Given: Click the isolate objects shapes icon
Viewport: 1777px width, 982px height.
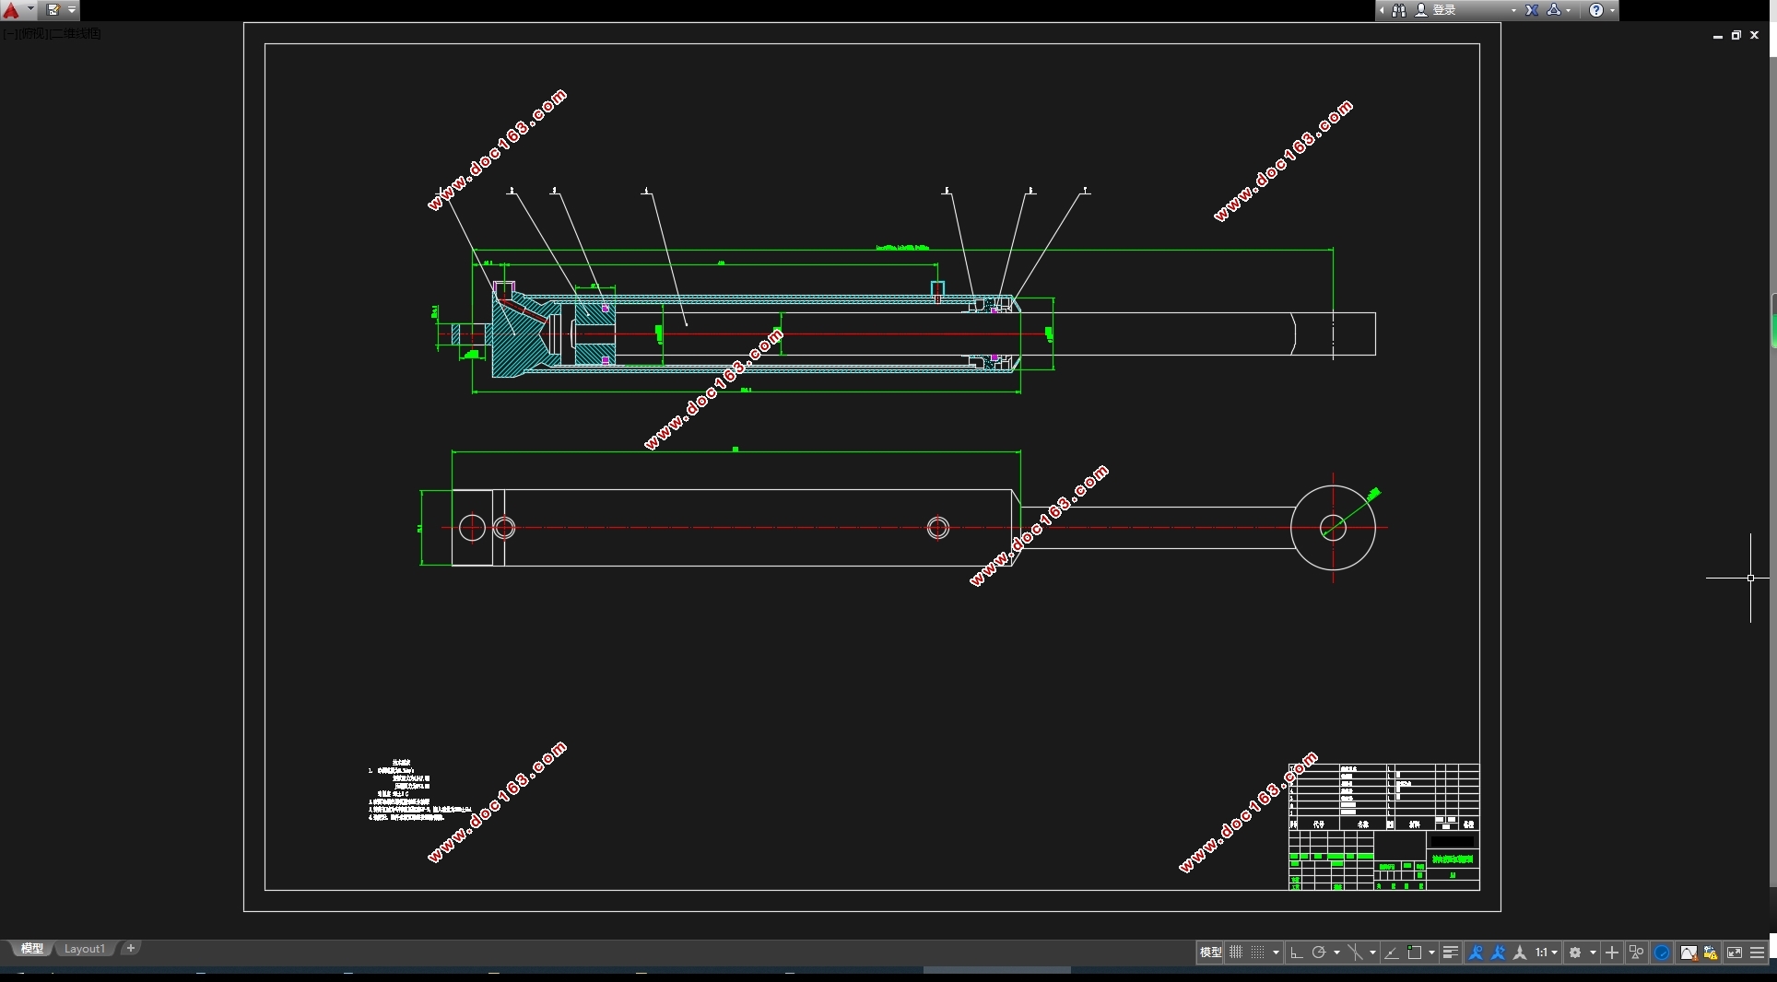Looking at the screenshot, I should coord(1637,953).
